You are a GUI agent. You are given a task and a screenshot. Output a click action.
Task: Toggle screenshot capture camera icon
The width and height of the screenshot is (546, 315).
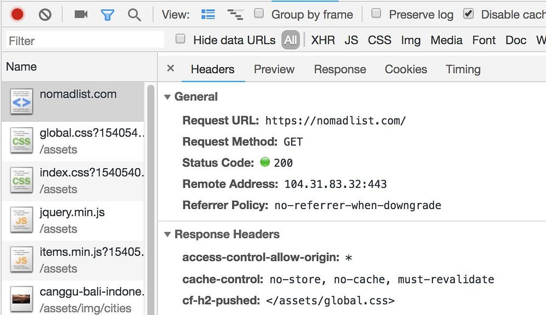point(81,14)
